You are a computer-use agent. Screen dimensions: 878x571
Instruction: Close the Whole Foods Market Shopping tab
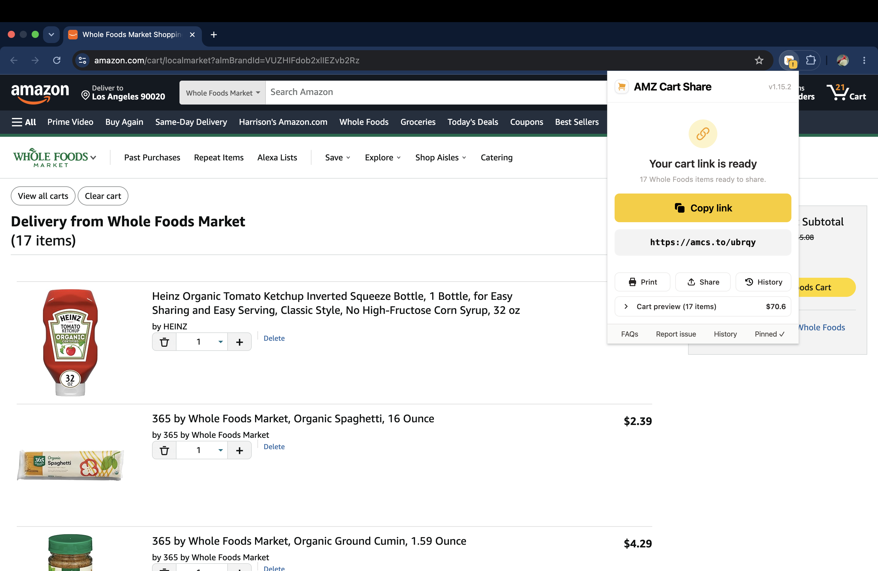pyautogui.click(x=192, y=35)
